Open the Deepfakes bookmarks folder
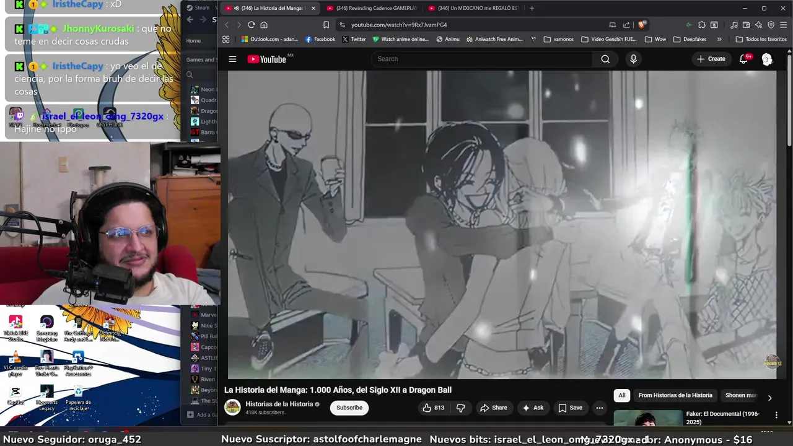The width and height of the screenshot is (793, 446). pyautogui.click(x=690, y=39)
